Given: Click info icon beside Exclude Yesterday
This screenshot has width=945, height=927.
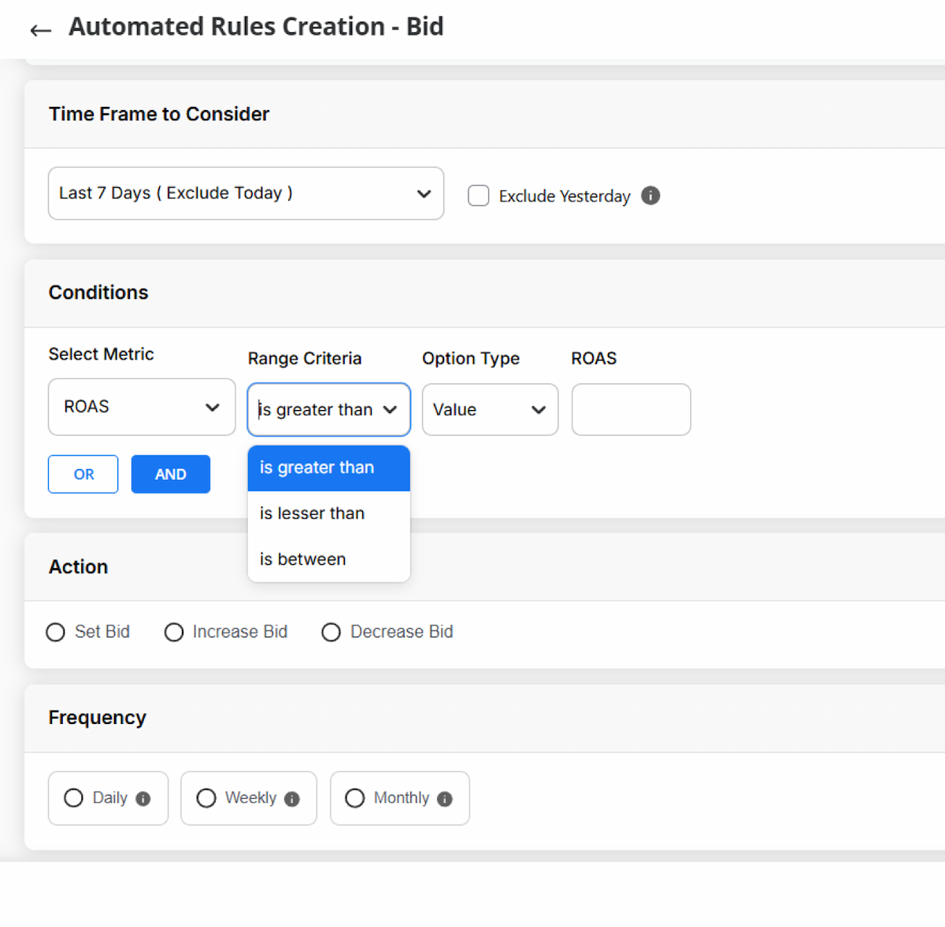Looking at the screenshot, I should point(650,195).
